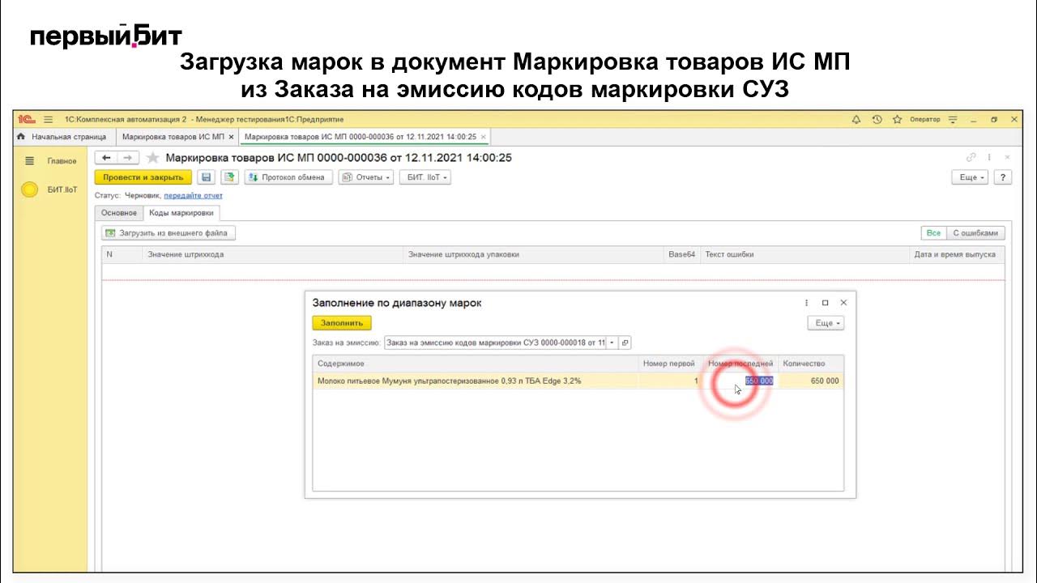Open the emission order with open-form icon
This screenshot has height=583, width=1037.
625,343
